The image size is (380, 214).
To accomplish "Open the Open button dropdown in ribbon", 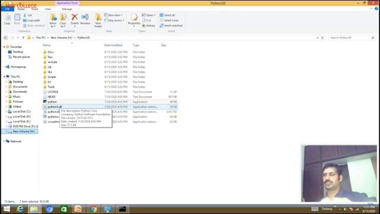I will [x=155, y=15].
